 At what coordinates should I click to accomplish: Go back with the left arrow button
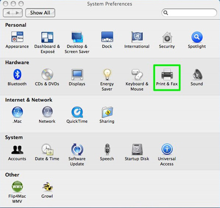pos(8,13)
